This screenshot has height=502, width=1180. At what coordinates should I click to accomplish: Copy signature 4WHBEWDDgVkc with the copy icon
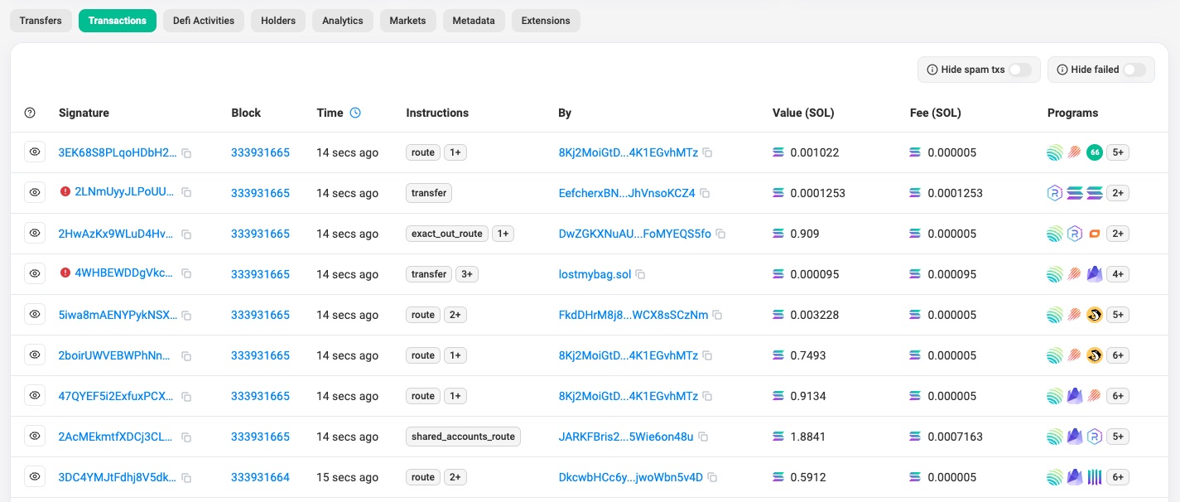tap(186, 274)
